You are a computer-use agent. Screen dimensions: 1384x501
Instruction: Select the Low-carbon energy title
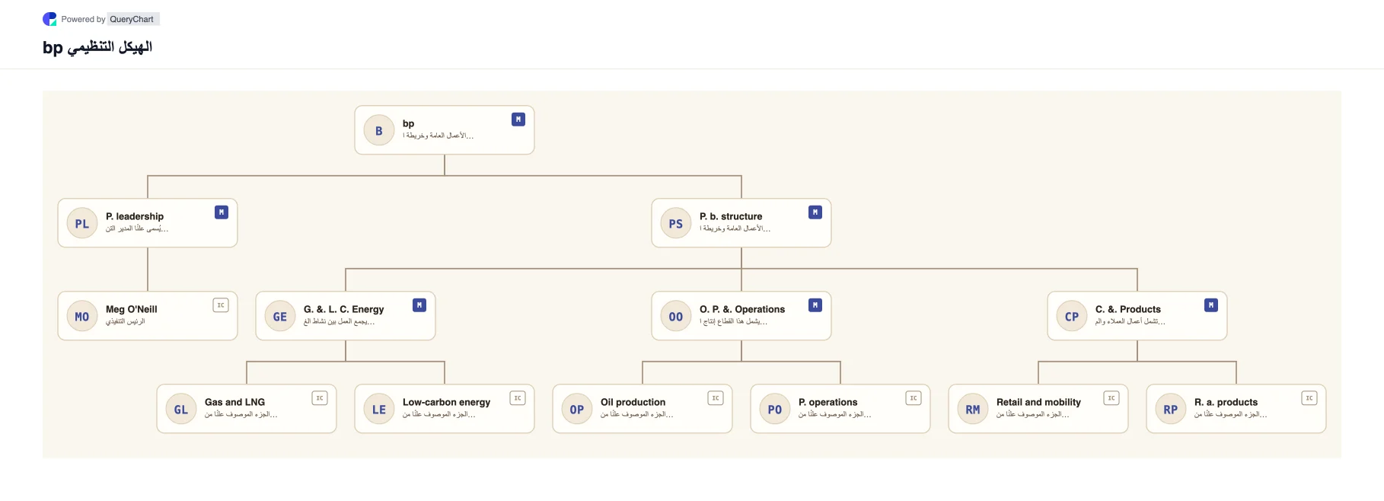pyautogui.click(x=446, y=402)
